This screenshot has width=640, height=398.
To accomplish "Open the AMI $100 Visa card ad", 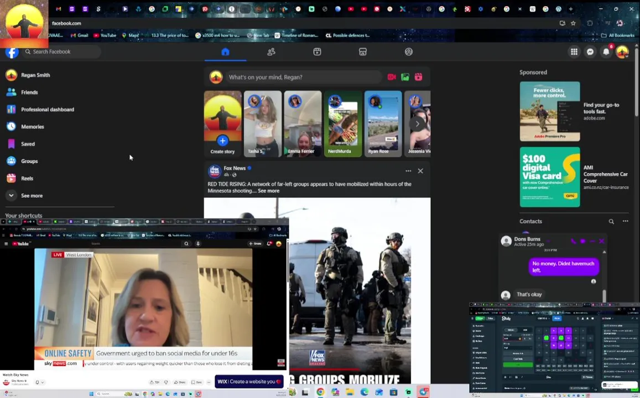I will pyautogui.click(x=550, y=177).
